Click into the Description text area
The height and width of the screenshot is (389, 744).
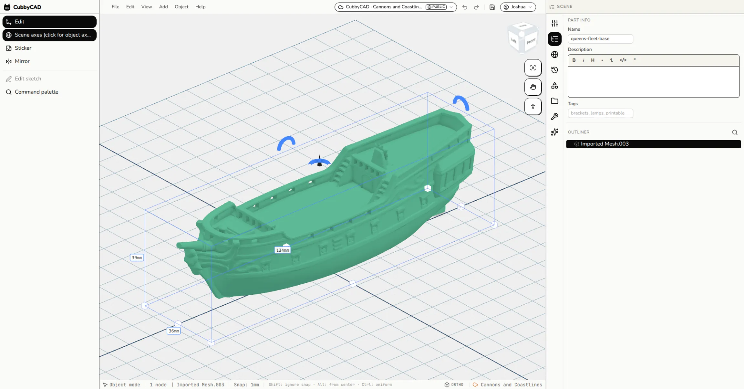653,82
